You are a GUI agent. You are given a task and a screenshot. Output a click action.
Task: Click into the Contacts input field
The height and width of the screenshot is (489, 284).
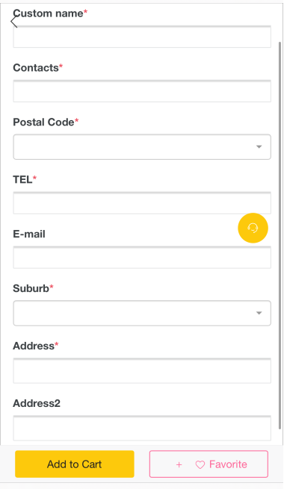pyautogui.click(x=142, y=91)
